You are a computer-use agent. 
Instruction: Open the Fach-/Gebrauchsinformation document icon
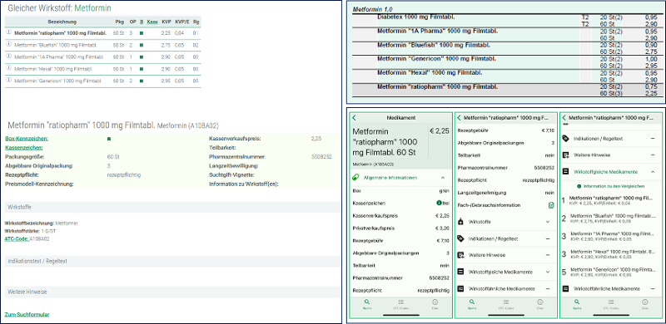pyautogui.click(x=551, y=205)
